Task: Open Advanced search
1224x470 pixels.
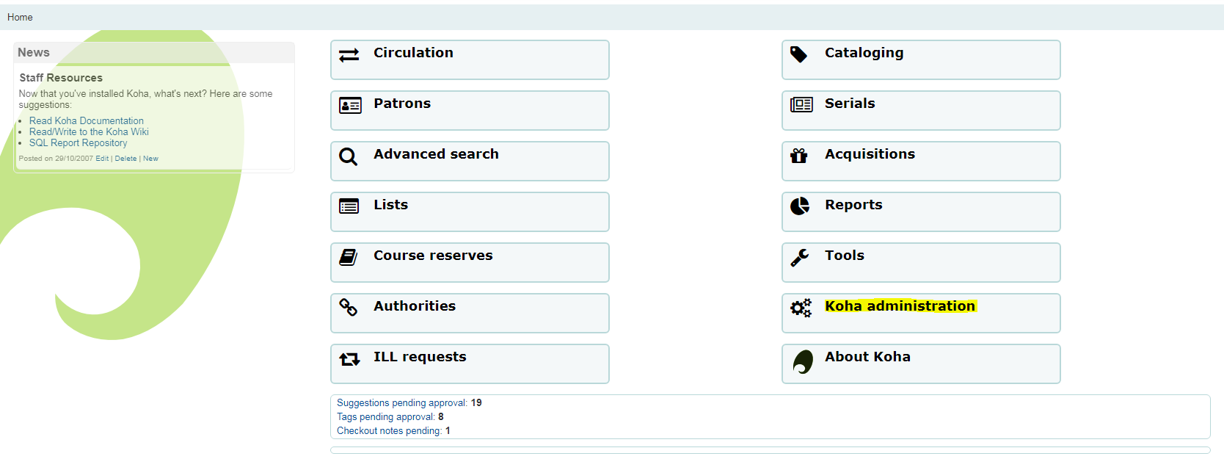Action: point(470,161)
